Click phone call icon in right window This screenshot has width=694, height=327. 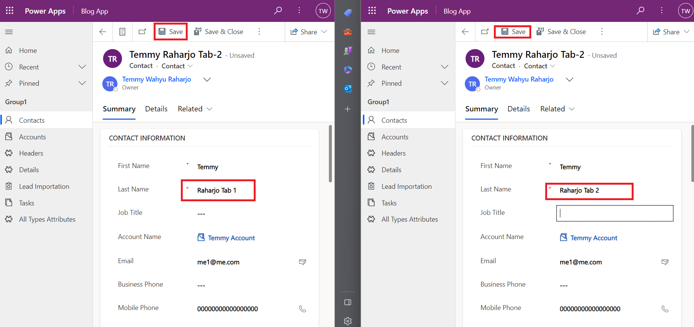point(665,309)
